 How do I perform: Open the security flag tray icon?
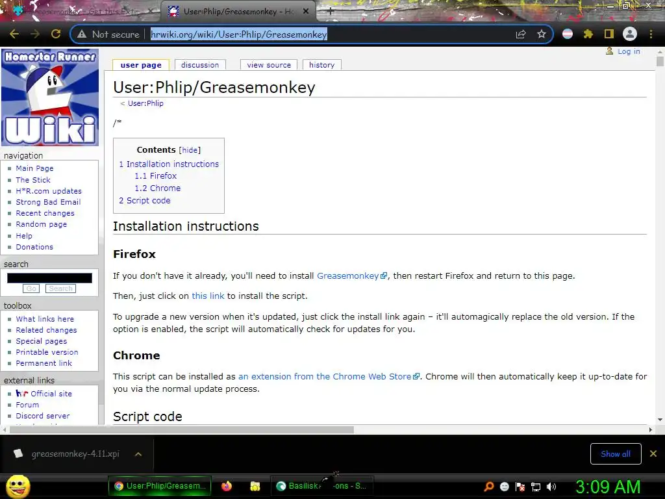tap(520, 487)
